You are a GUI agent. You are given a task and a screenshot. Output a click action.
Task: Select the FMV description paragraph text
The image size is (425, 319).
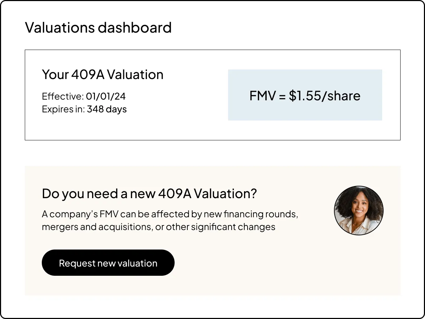point(170,220)
